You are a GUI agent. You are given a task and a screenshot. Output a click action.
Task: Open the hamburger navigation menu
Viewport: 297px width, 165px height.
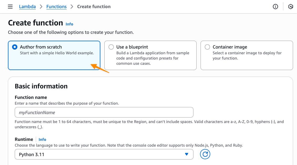10,7
